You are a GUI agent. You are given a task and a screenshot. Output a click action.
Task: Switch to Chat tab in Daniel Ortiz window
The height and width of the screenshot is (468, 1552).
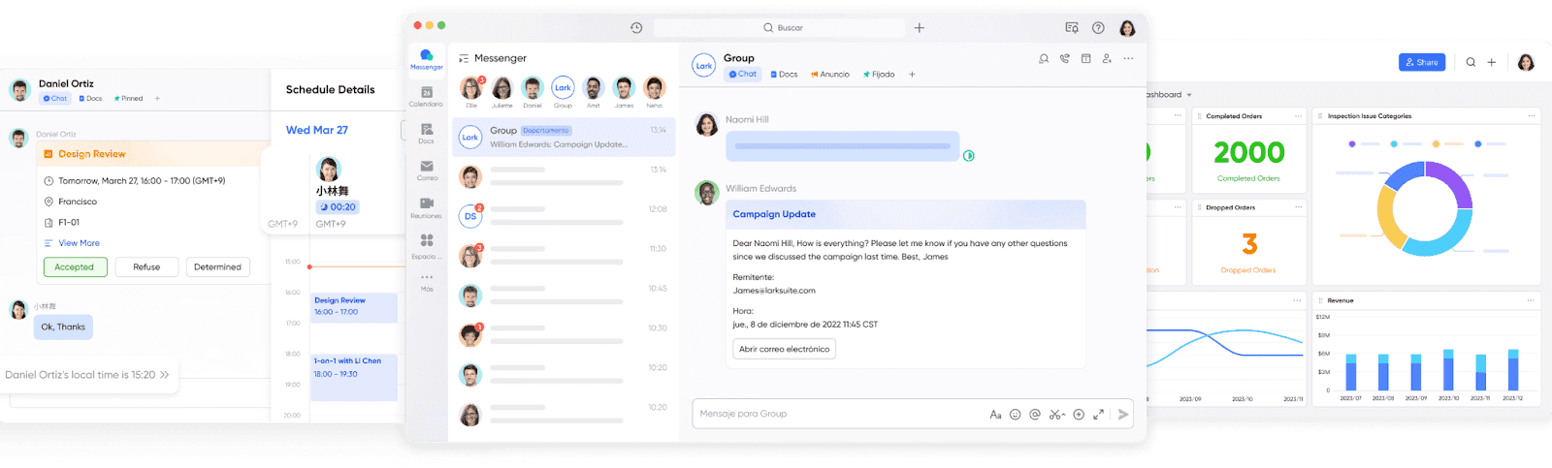55,99
